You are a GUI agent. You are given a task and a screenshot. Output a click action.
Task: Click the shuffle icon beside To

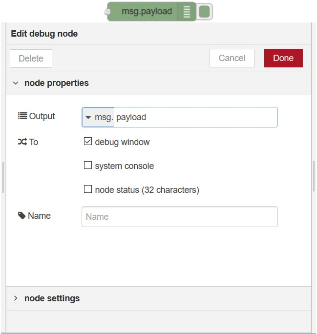(x=22, y=142)
